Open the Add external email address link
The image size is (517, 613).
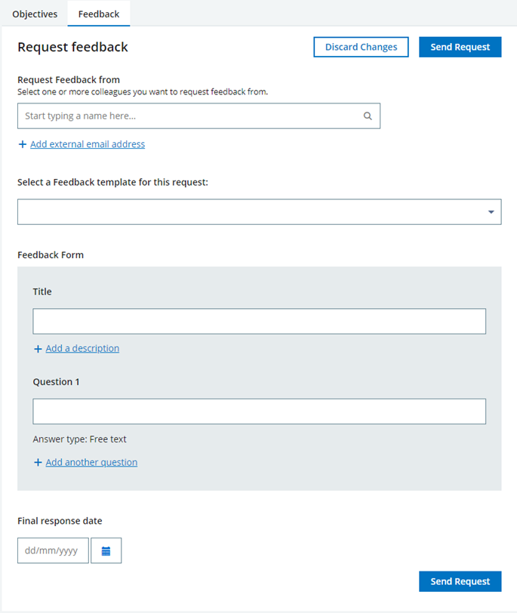88,144
